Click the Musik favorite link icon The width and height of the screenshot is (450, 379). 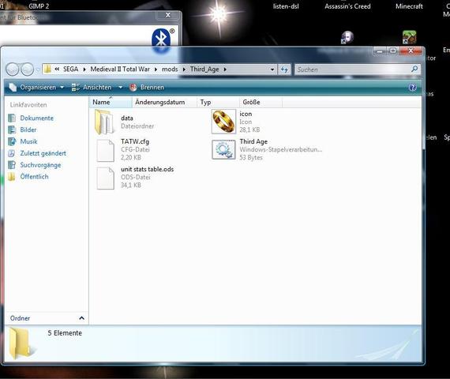click(12, 141)
